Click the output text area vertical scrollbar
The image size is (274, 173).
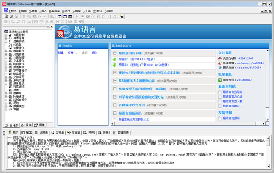coord(268,152)
